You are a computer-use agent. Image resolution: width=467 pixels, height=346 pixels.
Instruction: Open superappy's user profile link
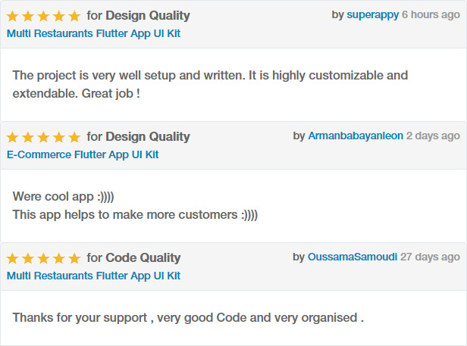pyautogui.click(x=372, y=15)
